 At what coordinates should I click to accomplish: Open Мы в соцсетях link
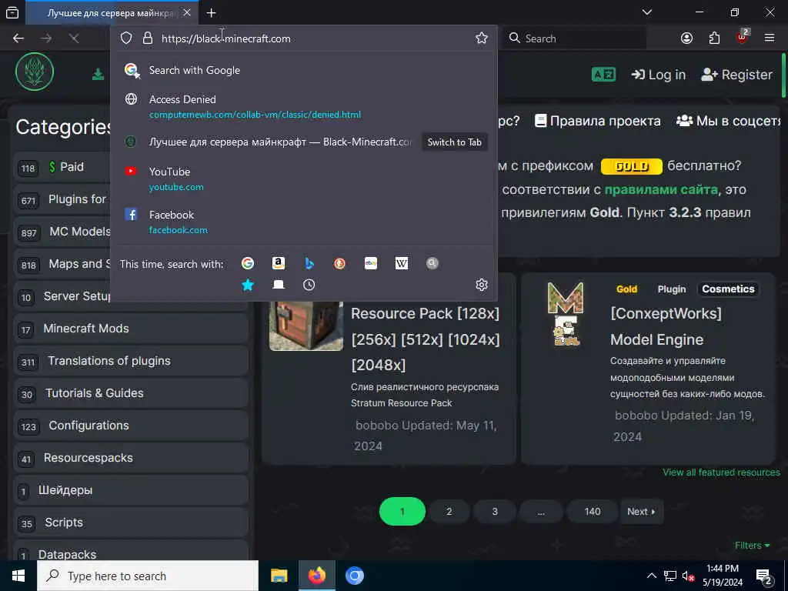728,121
